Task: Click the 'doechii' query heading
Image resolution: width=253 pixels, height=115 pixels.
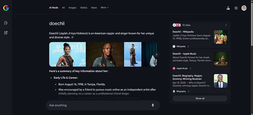Action: coord(57,24)
